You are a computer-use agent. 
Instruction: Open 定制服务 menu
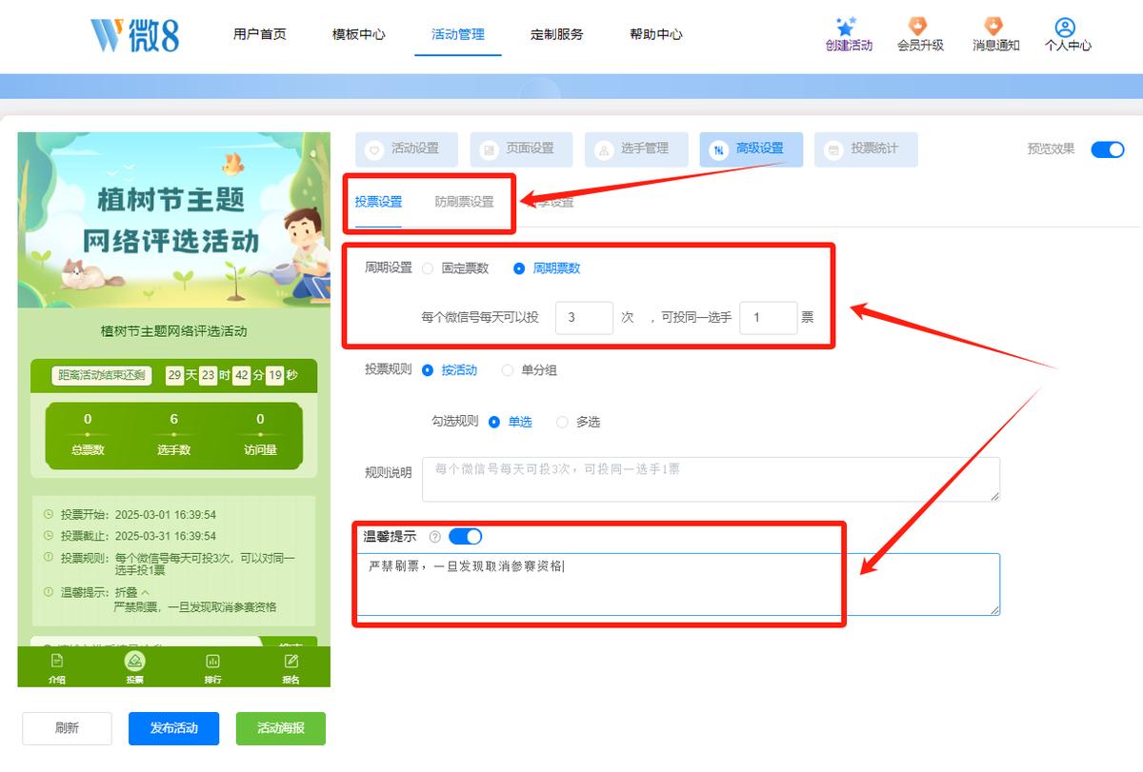[557, 34]
